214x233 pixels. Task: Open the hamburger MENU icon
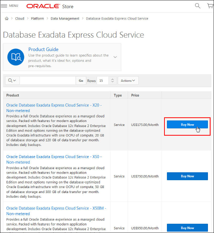coord(4,6)
